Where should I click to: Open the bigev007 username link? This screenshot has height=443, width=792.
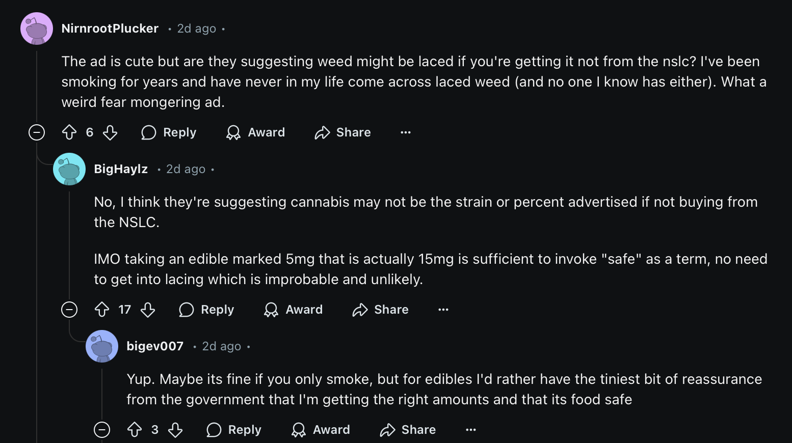tap(155, 346)
